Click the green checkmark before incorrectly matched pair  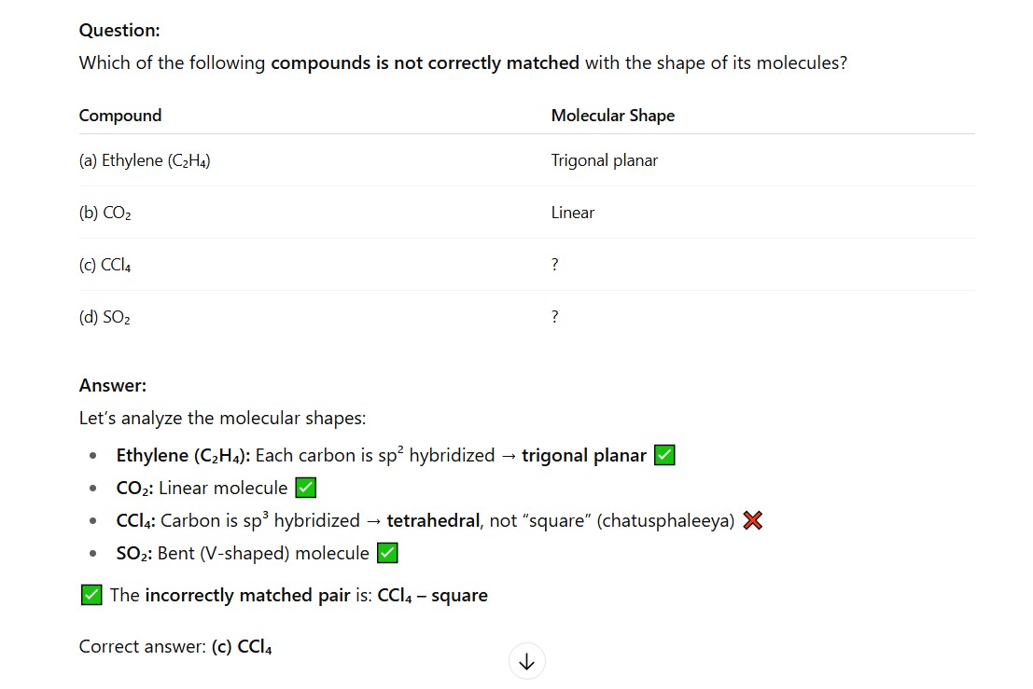tap(91, 595)
